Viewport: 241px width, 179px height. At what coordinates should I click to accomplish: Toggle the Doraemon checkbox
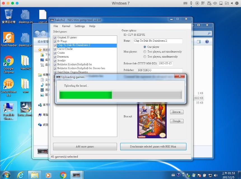(55, 57)
